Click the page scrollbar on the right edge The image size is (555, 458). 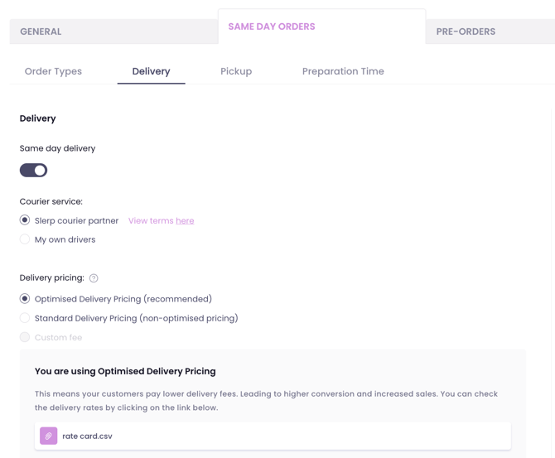click(x=552, y=248)
